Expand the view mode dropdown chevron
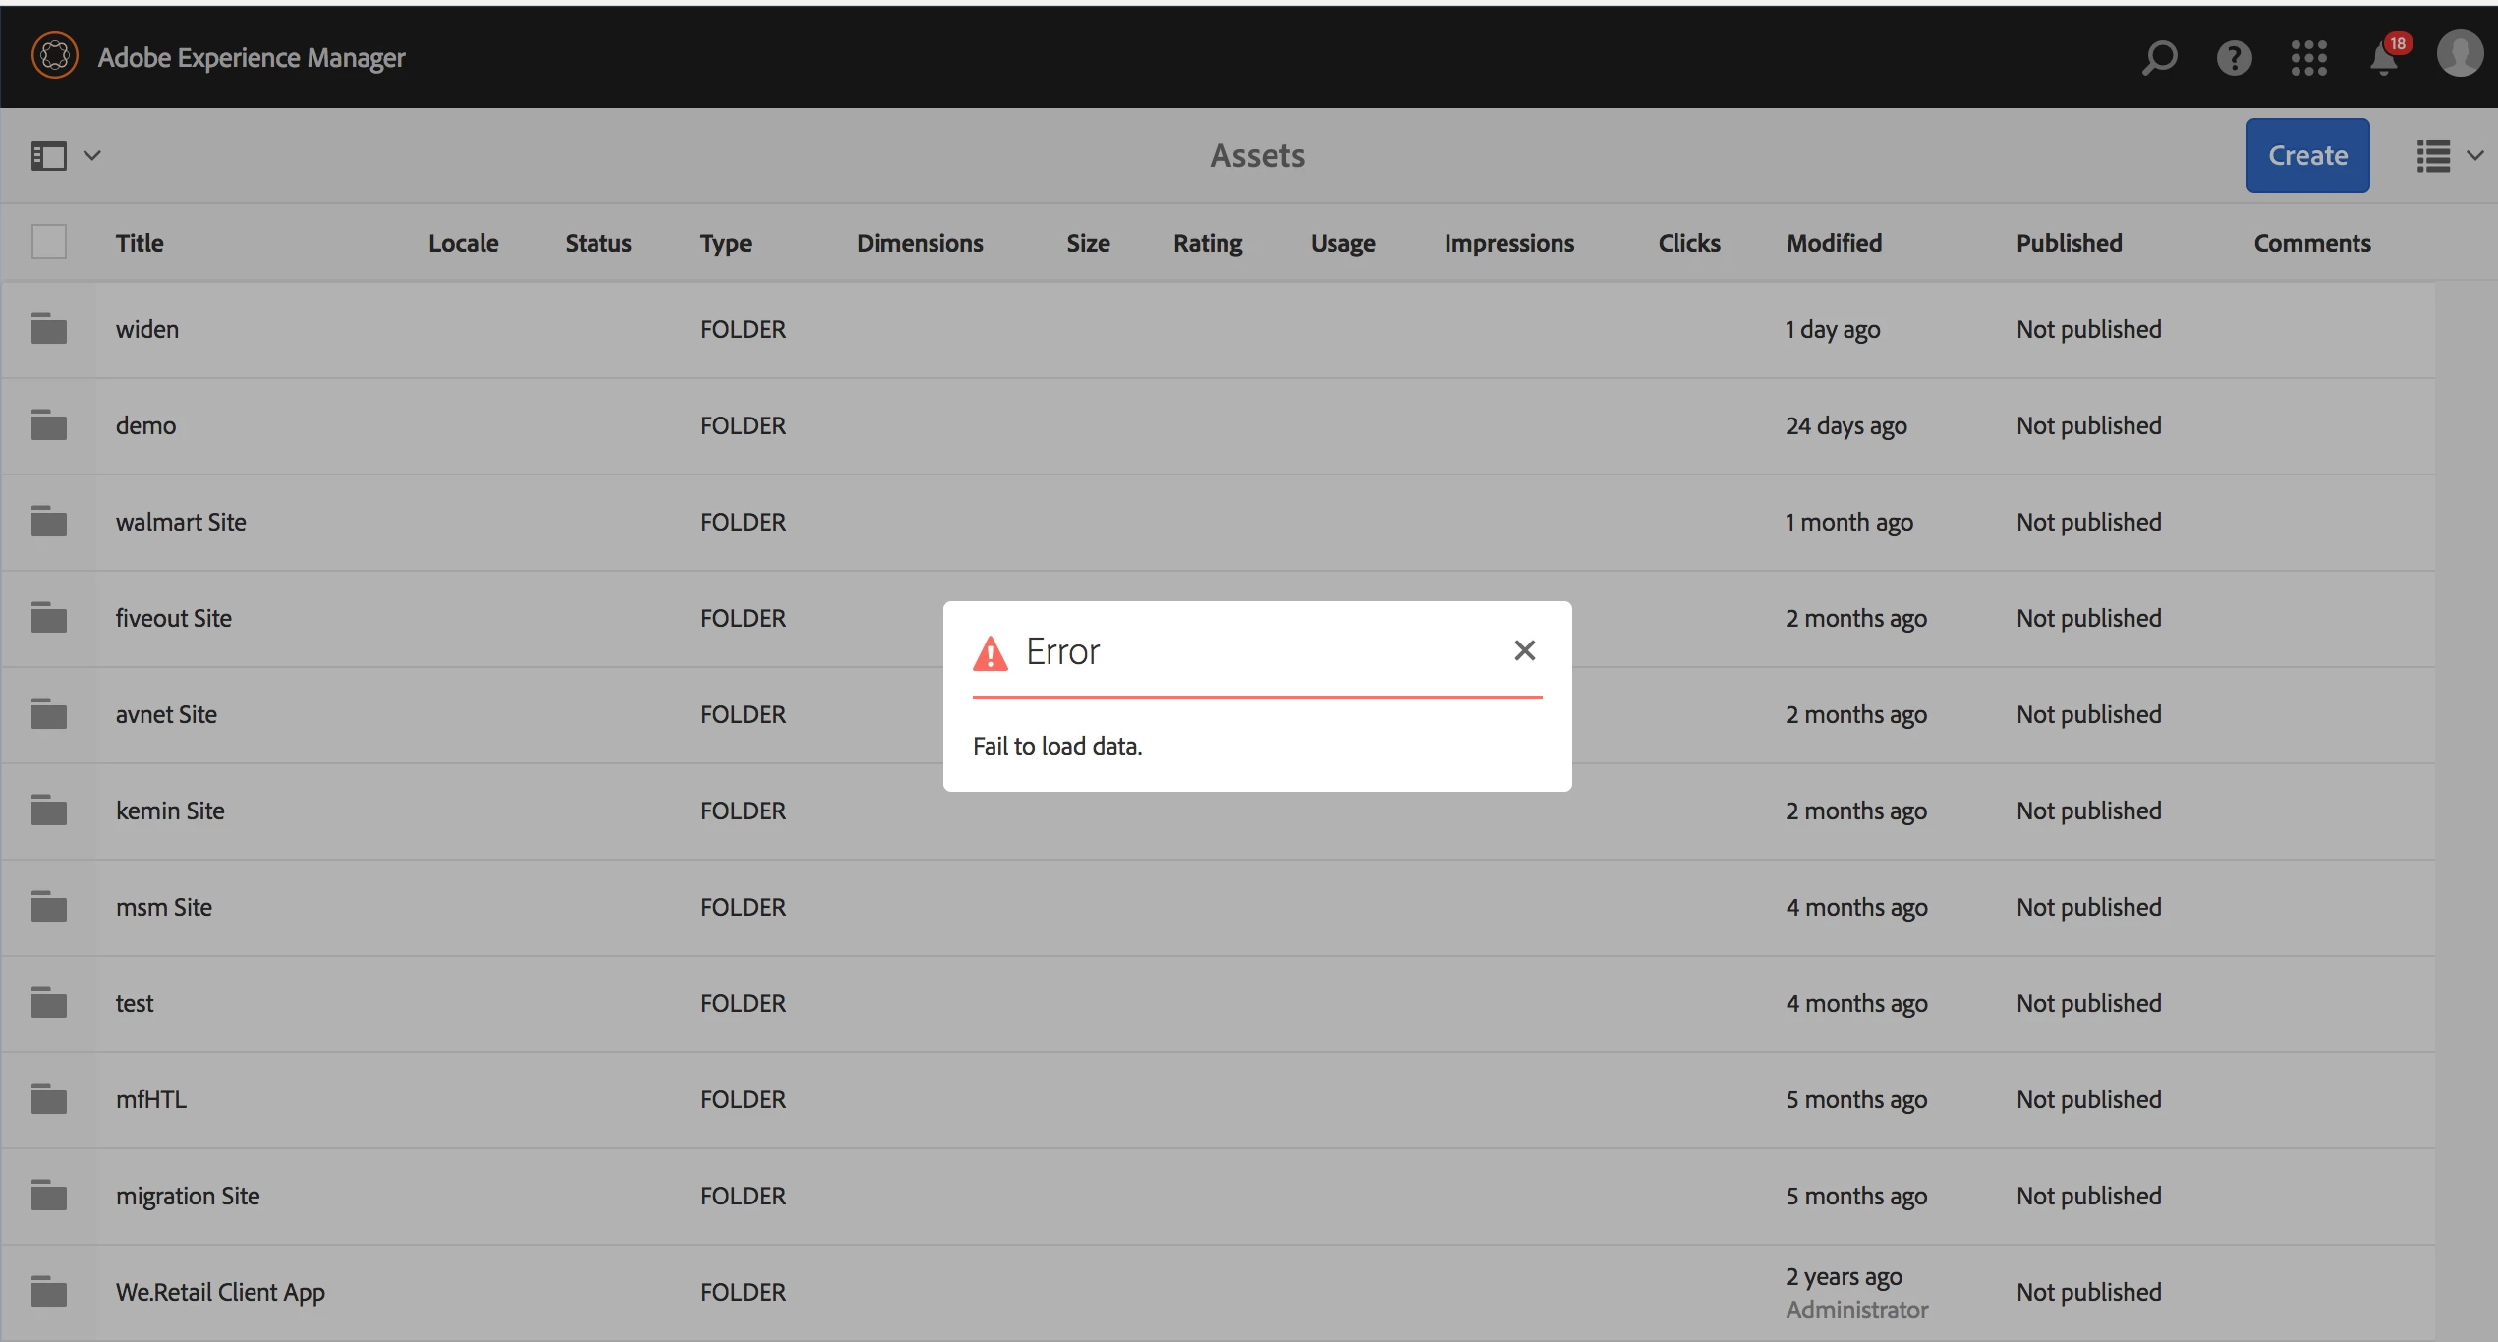2498x1342 pixels. coord(2475,155)
